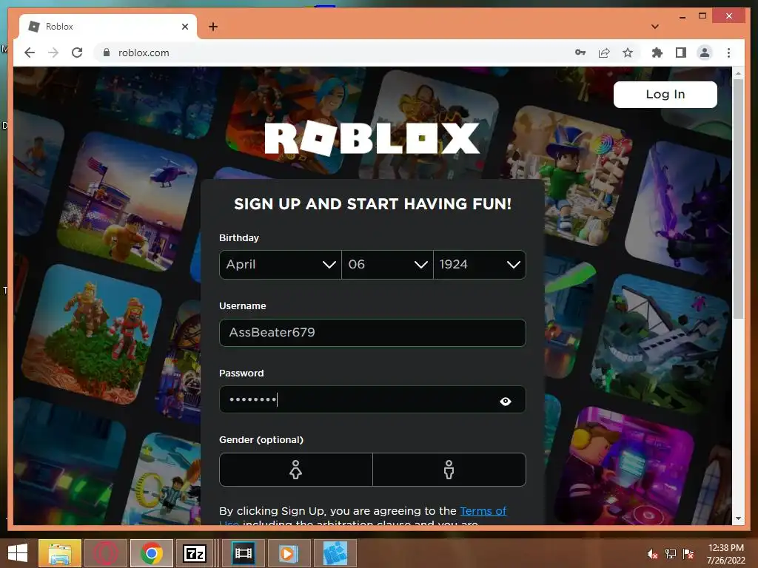Viewport: 758px width, 568px height.
Task: Click inside the Password field
Action: (x=372, y=399)
